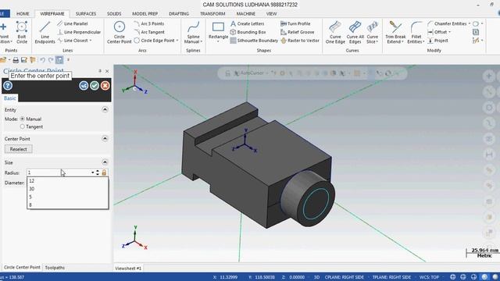The height and width of the screenshot is (281, 500).
Task: Select the Curve Slice tool
Action: pos(372,32)
